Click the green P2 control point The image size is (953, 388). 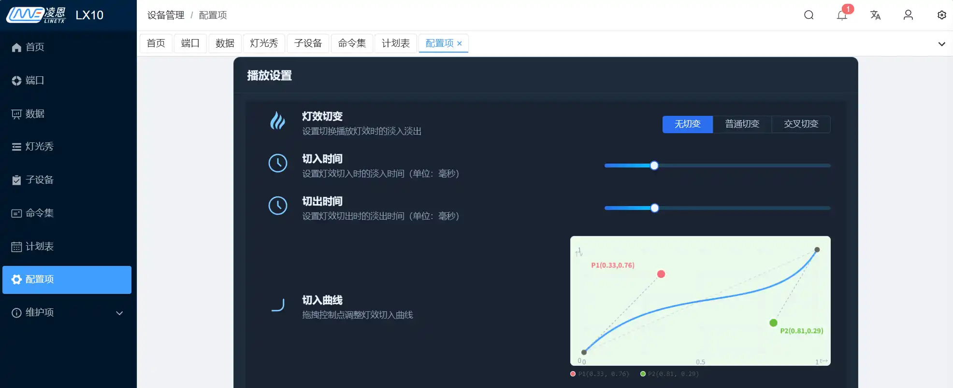tap(773, 323)
